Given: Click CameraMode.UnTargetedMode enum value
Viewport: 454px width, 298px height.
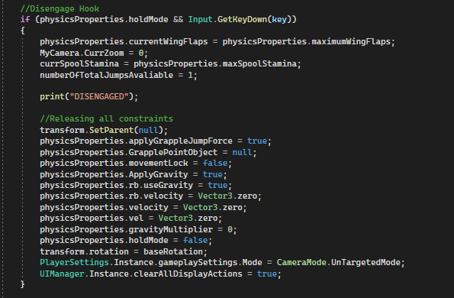Looking at the screenshot, I should pos(339,262).
